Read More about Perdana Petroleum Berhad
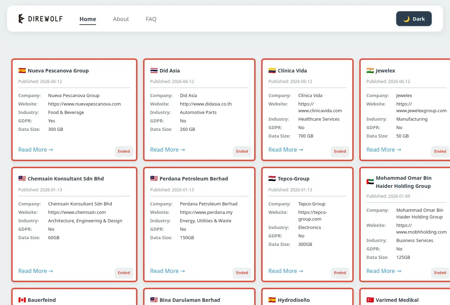 click(x=167, y=271)
